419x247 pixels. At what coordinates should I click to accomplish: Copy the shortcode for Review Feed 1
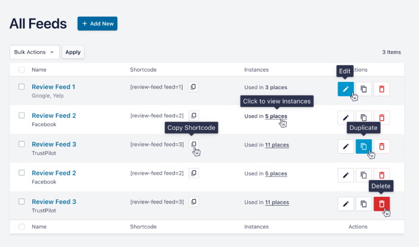click(193, 87)
